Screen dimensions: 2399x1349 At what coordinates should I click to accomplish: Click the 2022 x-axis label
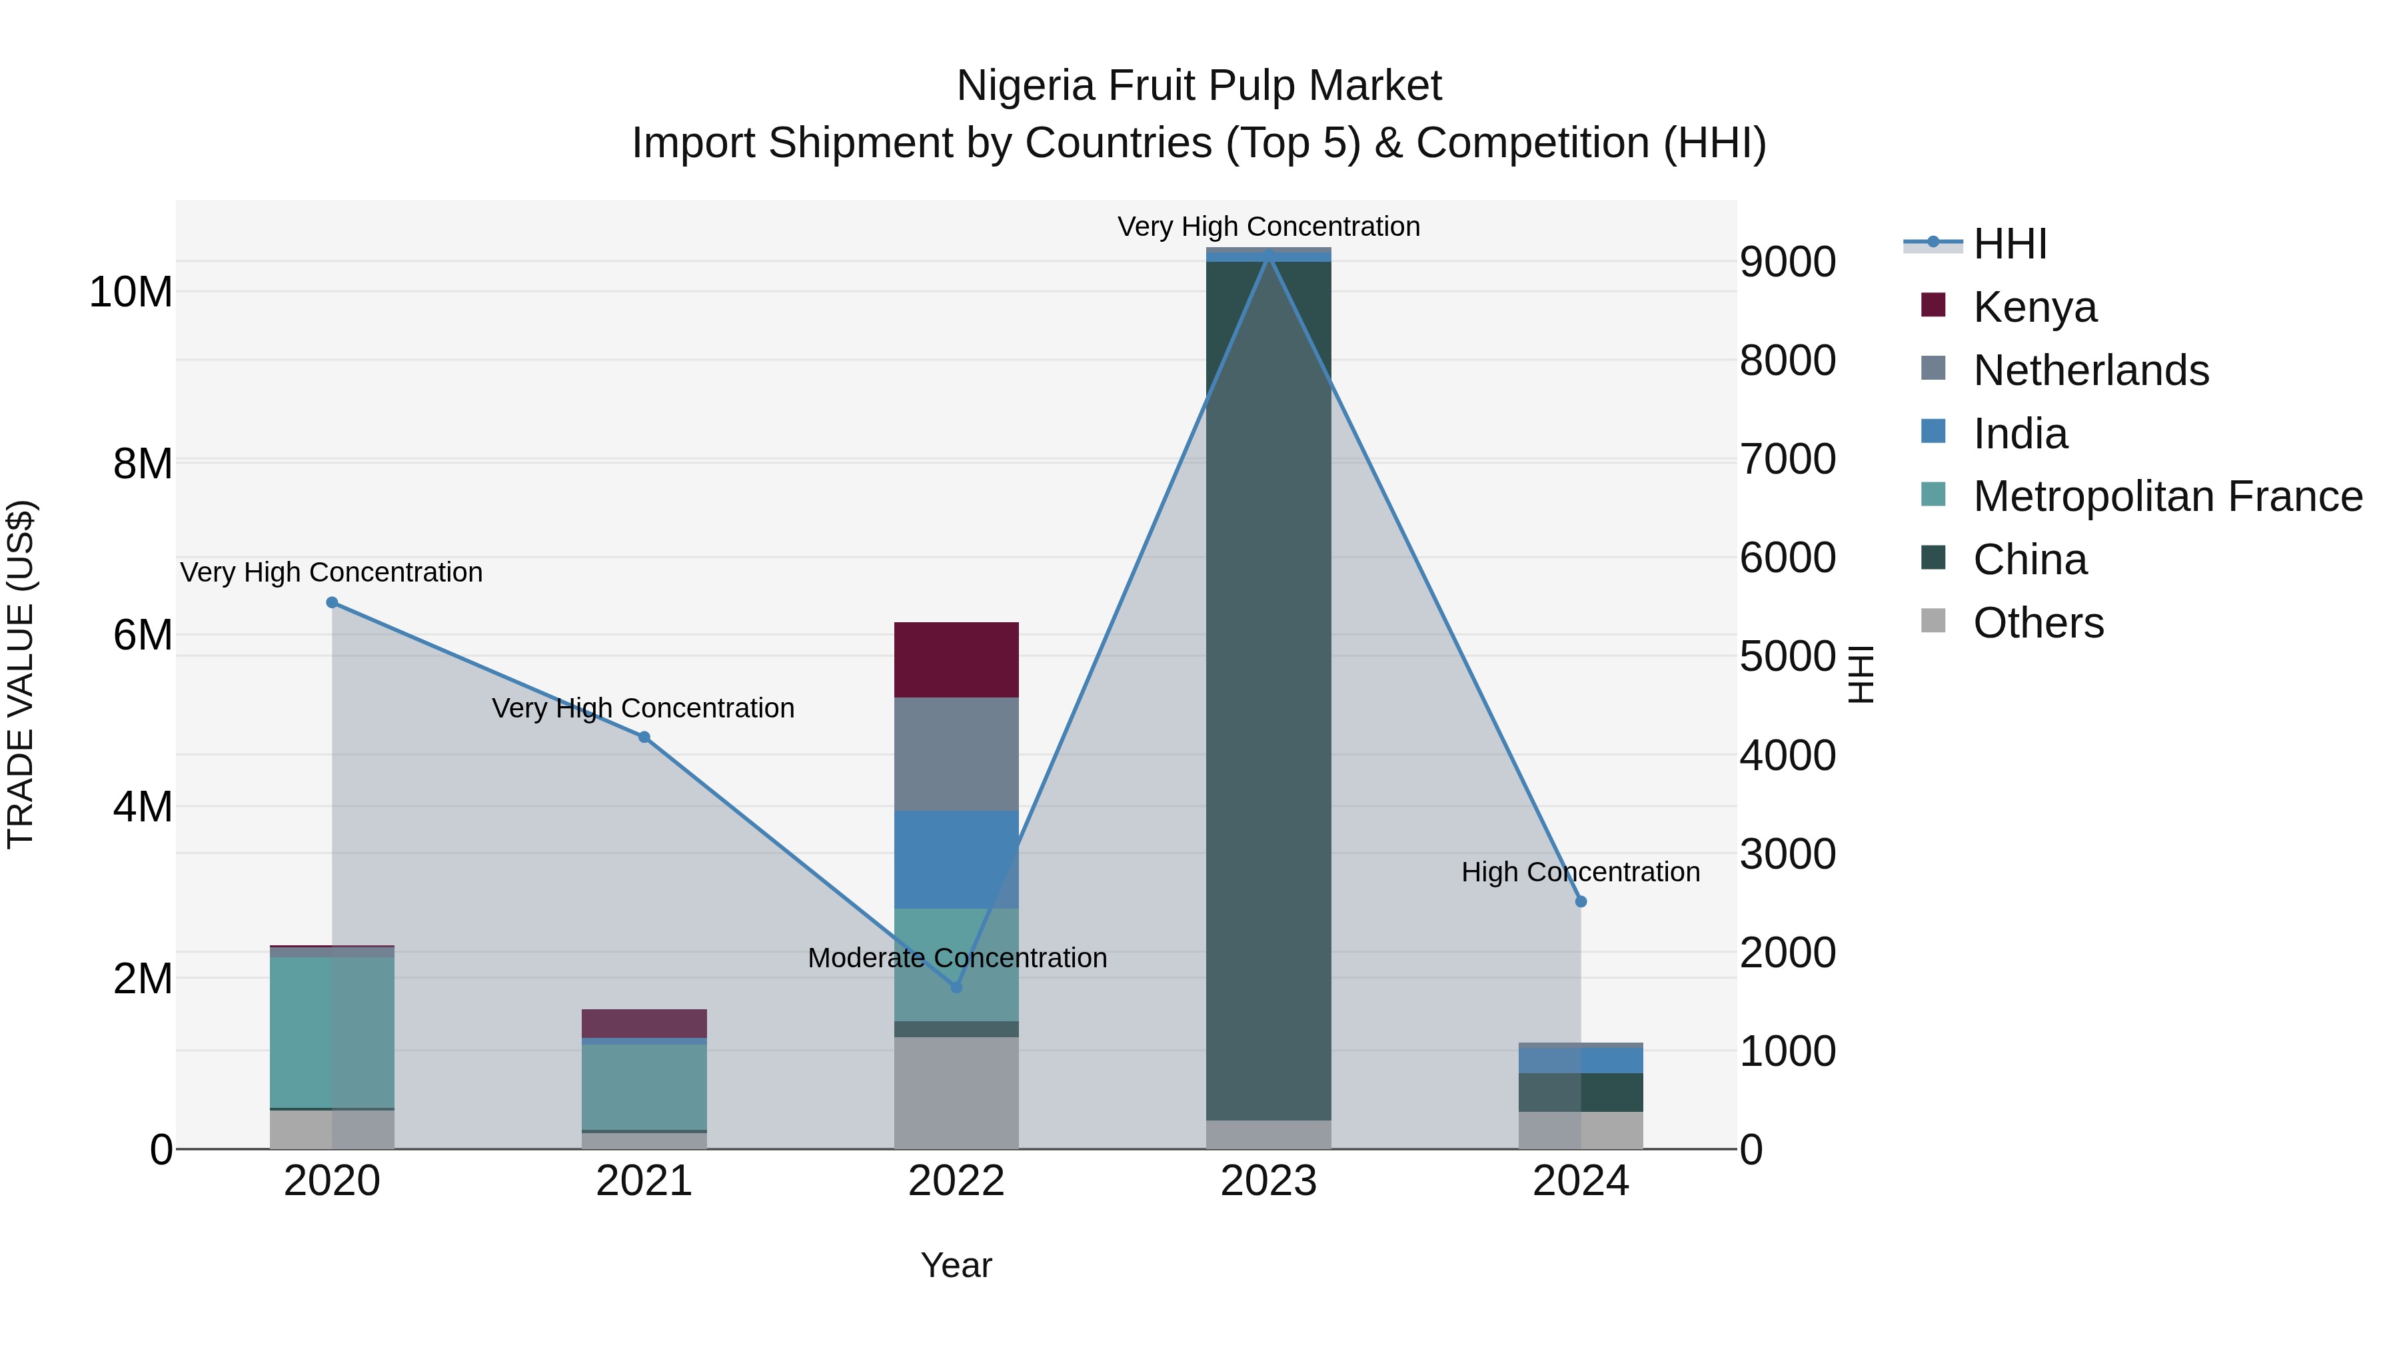pos(956,1181)
